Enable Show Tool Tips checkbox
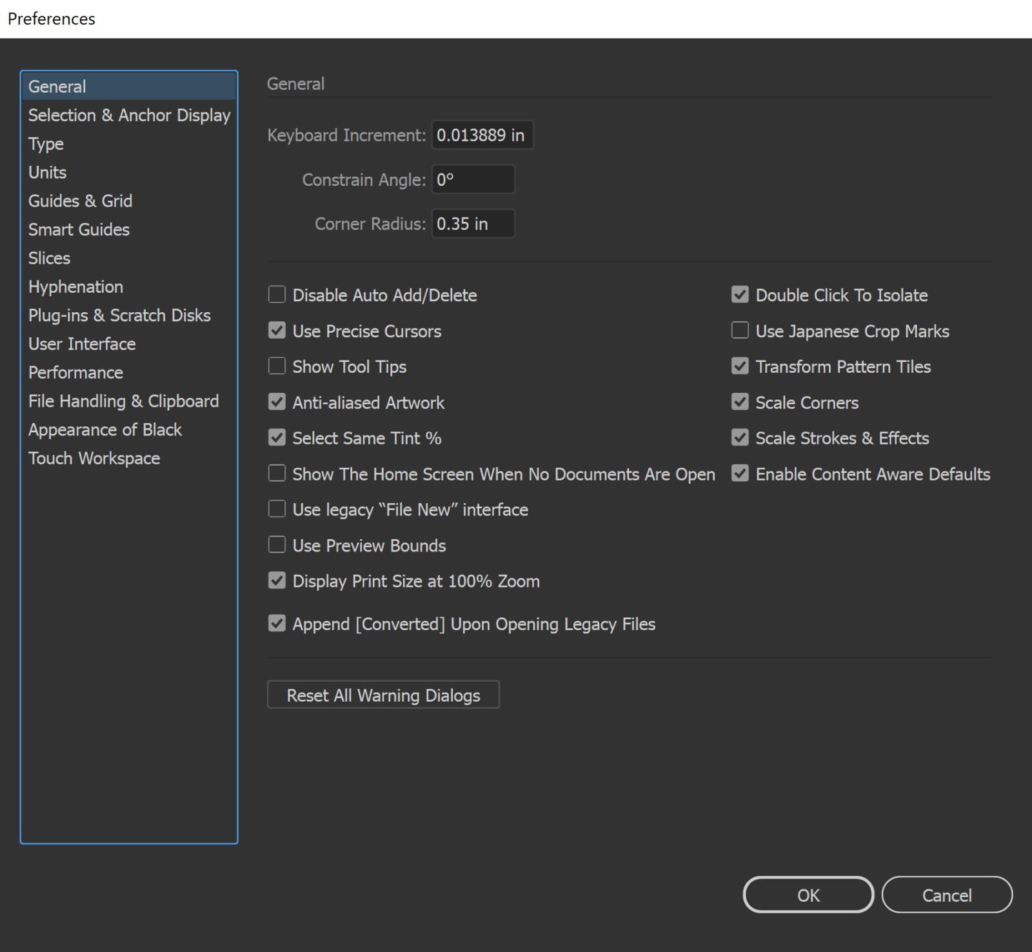The image size is (1032, 952). tap(277, 366)
